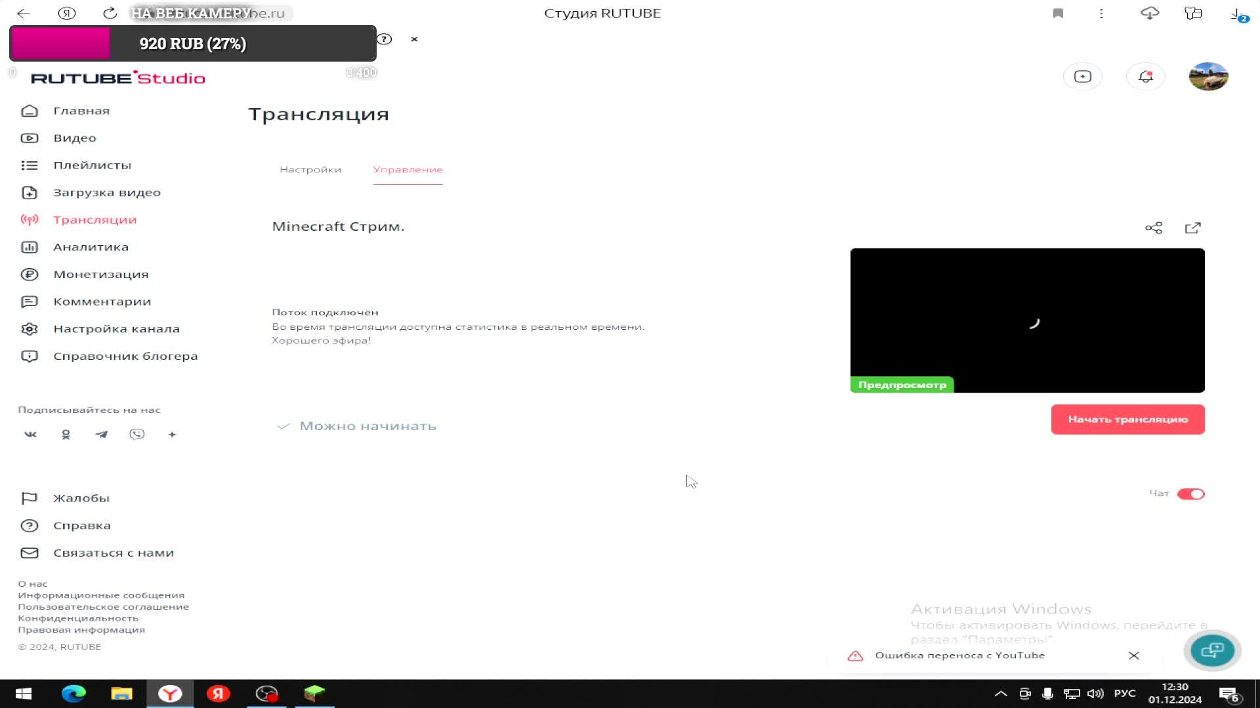This screenshot has width=1260, height=708.
Task: Open the Telegram social icon
Action: click(x=101, y=435)
